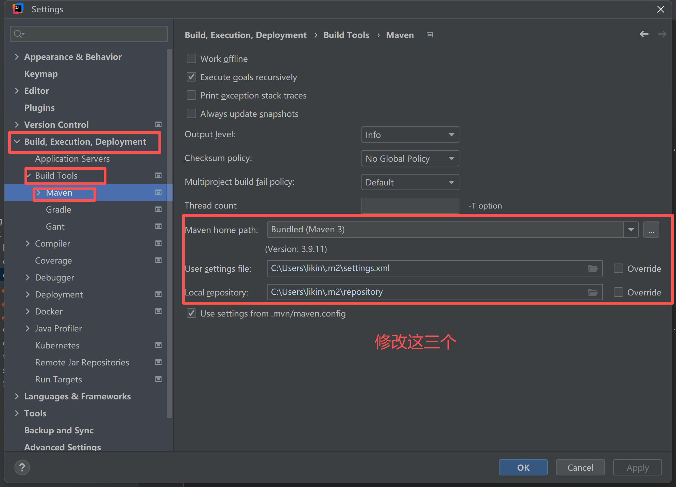Click the Thread count input field

click(x=410, y=206)
